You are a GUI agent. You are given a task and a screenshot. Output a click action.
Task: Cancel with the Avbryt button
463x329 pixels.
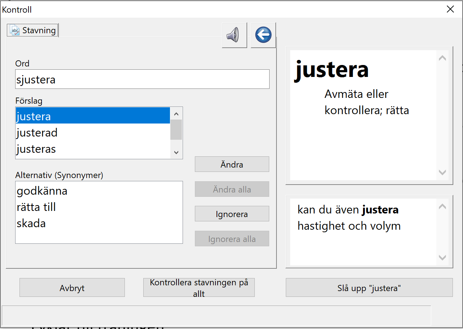(x=72, y=288)
